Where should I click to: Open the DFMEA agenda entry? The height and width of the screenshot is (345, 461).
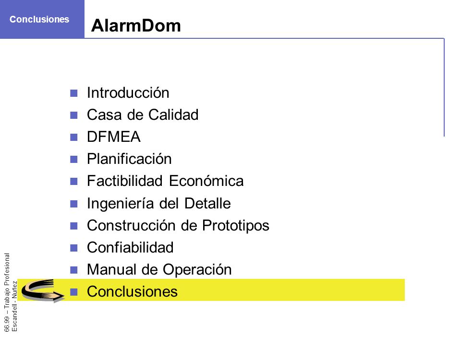(x=114, y=137)
